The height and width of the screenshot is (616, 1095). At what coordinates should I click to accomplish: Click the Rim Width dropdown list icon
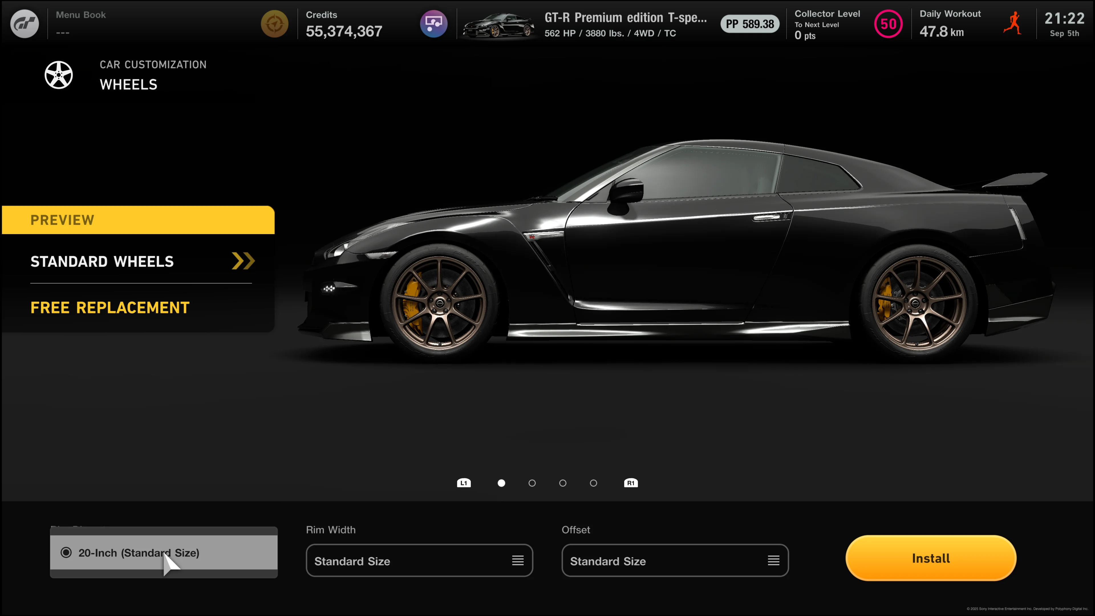click(518, 561)
